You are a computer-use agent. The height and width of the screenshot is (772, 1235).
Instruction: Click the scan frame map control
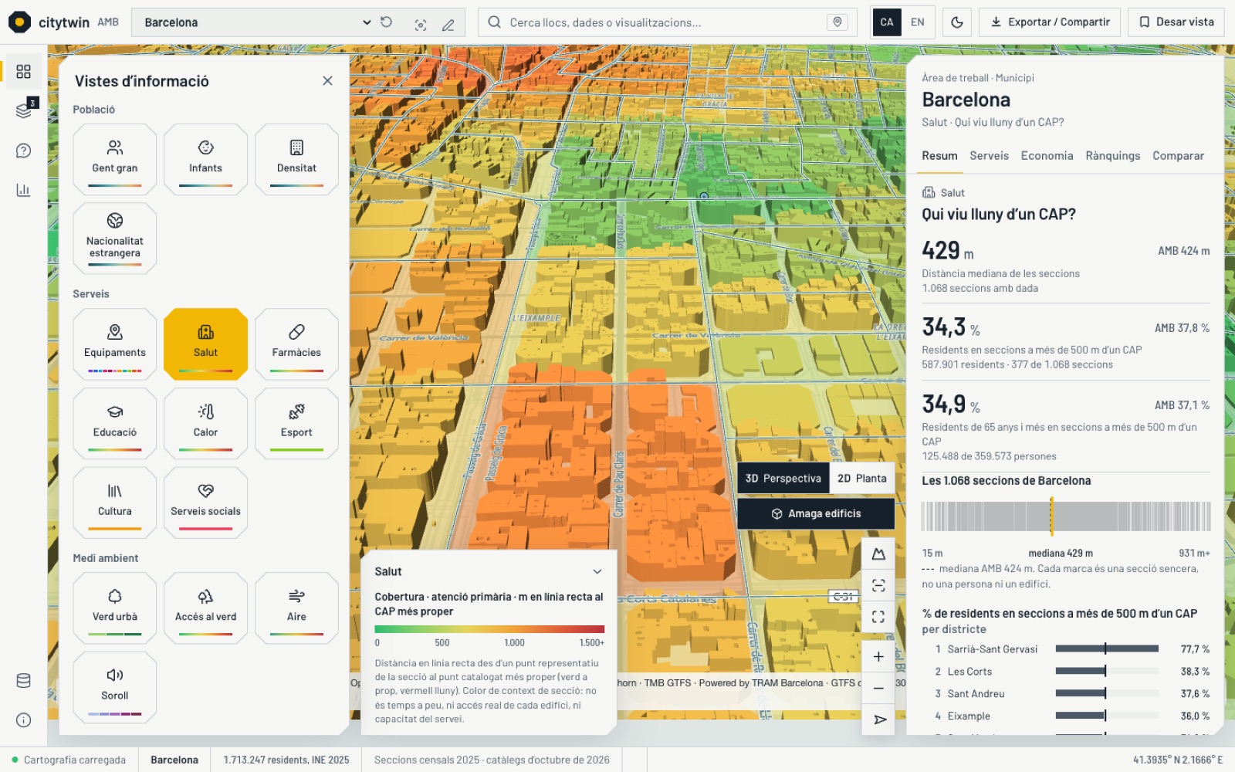point(878,585)
